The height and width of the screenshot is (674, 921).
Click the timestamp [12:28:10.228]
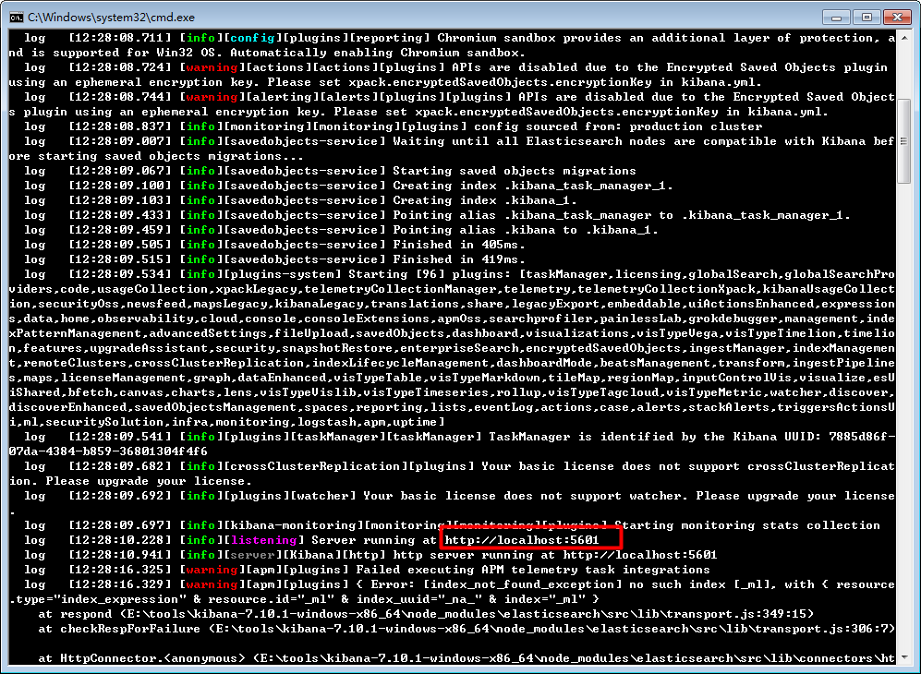(x=120, y=540)
